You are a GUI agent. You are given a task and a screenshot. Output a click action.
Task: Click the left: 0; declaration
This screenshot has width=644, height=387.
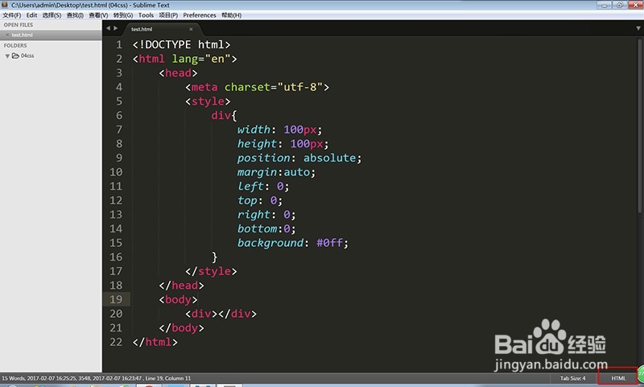point(263,187)
